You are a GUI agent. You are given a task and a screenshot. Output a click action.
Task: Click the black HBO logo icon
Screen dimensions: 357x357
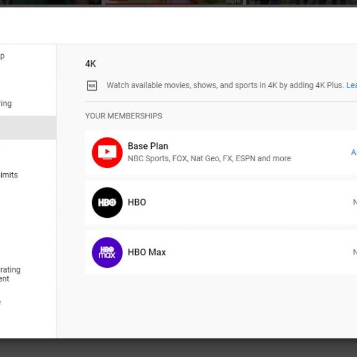pyautogui.click(x=107, y=202)
